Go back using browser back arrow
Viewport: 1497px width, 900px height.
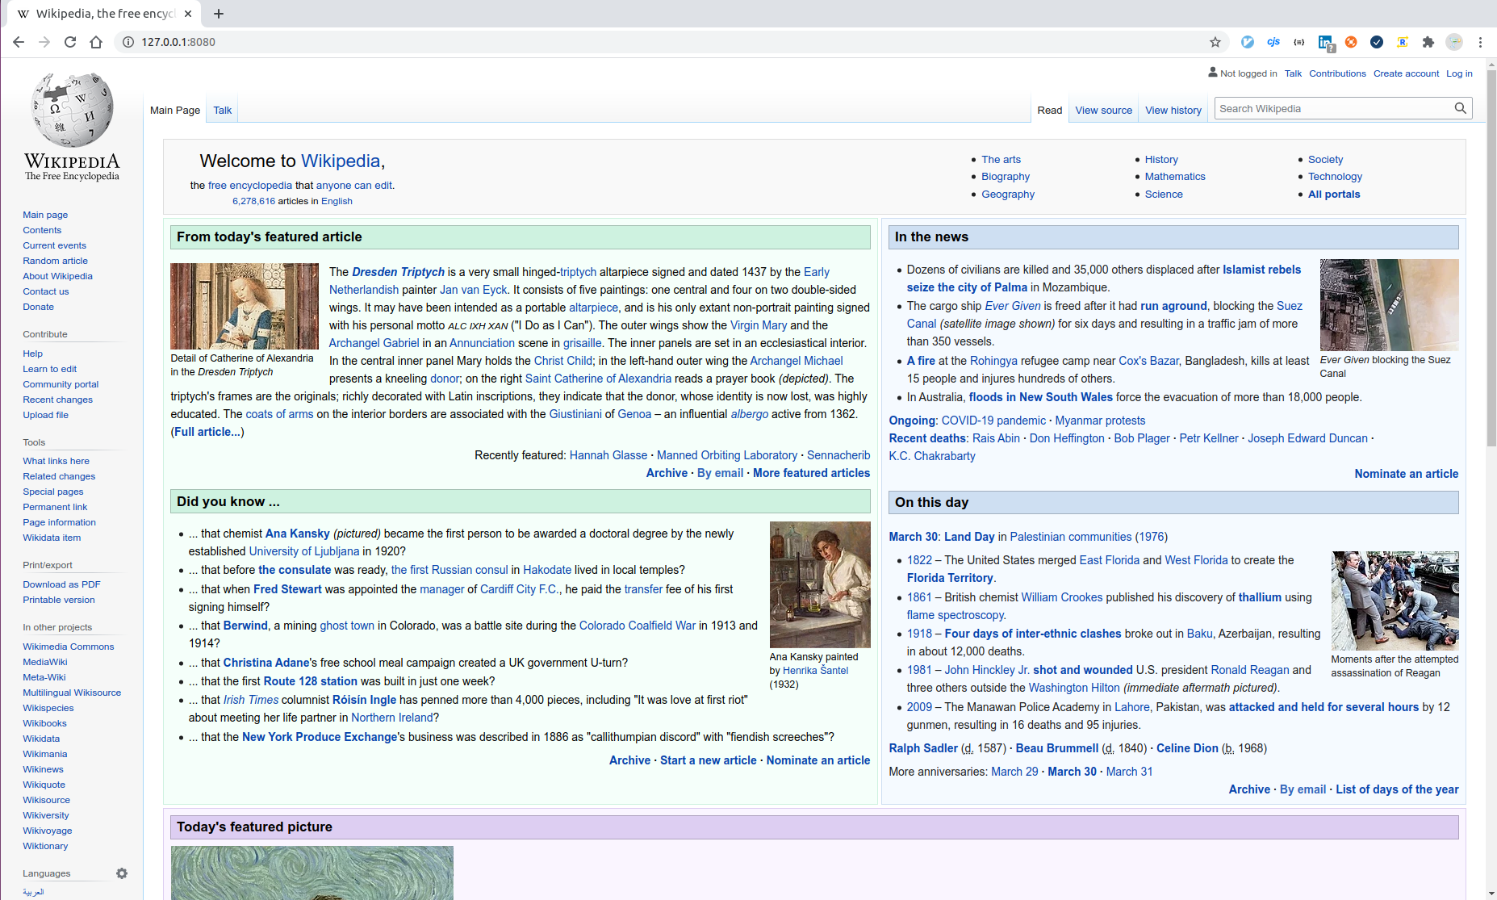point(19,42)
